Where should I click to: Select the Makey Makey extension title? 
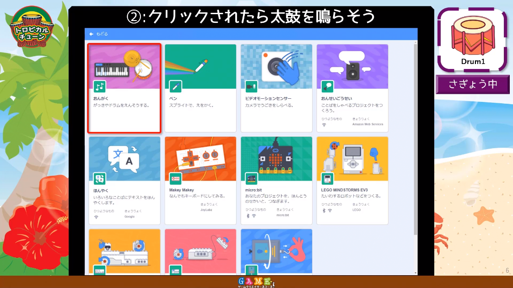coord(182,190)
